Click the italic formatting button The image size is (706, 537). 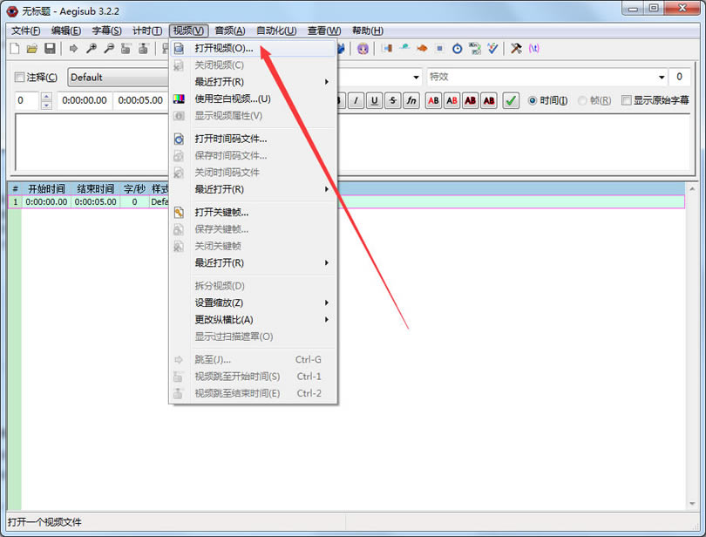(356, 100)
